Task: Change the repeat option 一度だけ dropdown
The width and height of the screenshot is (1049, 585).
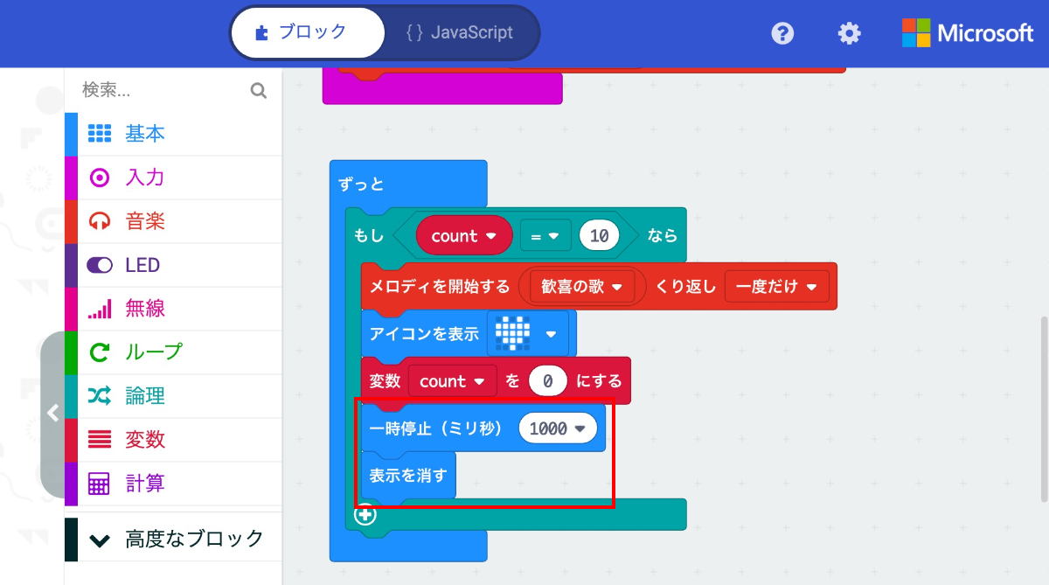Action: (776, 286)
